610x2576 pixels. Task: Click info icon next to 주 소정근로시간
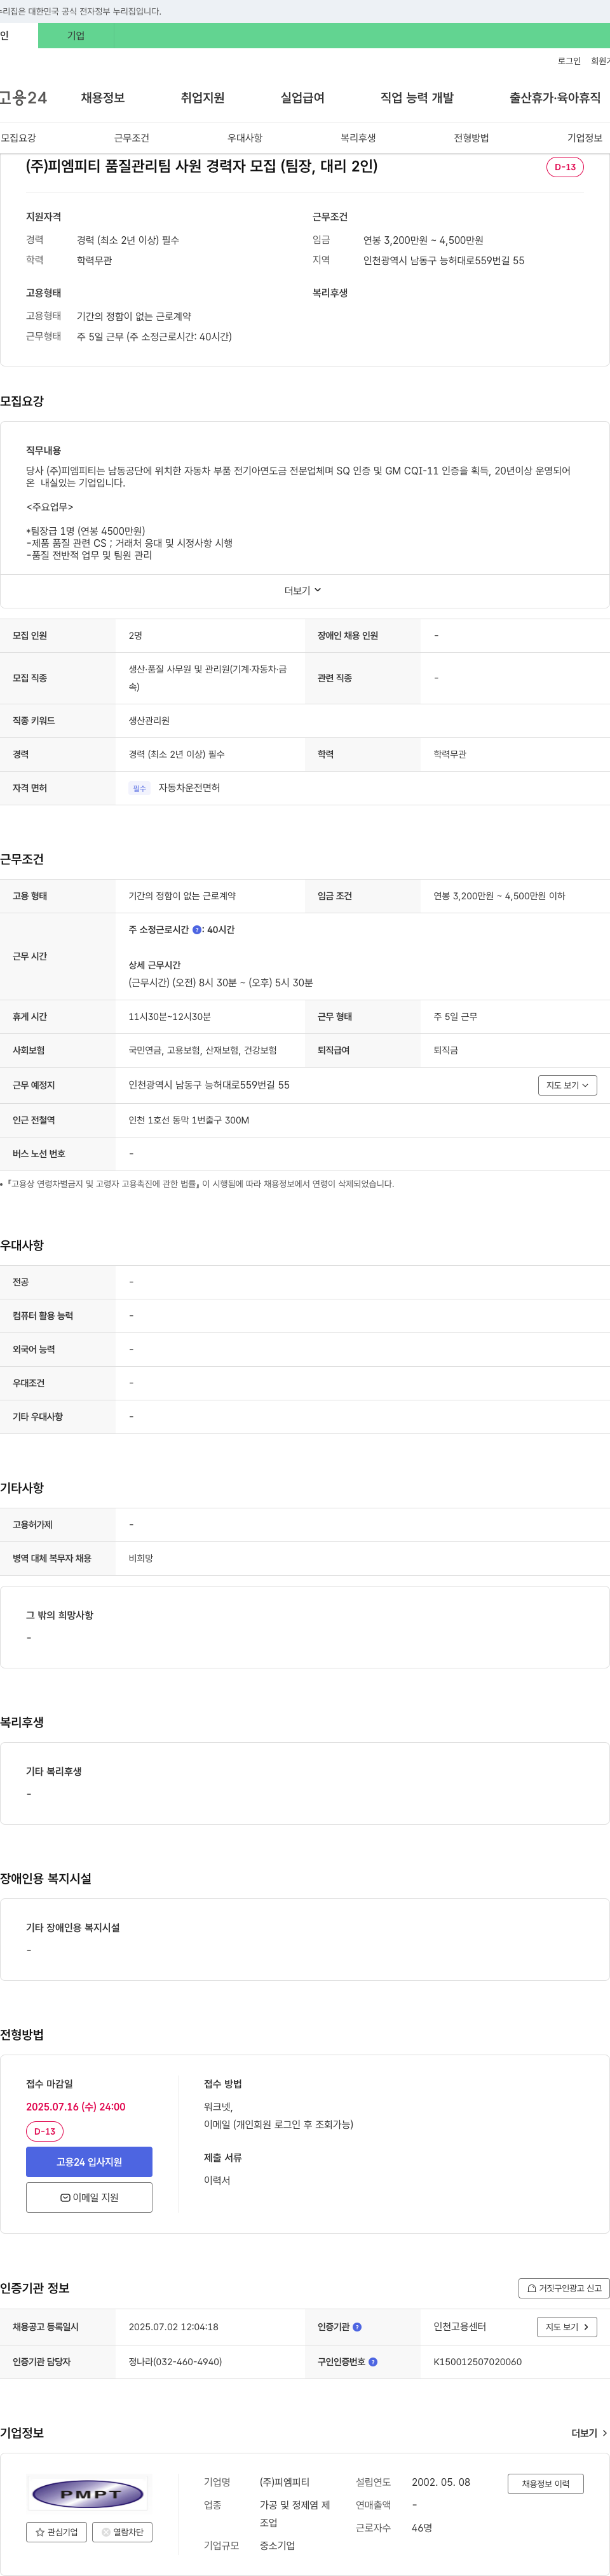point(197,930)
